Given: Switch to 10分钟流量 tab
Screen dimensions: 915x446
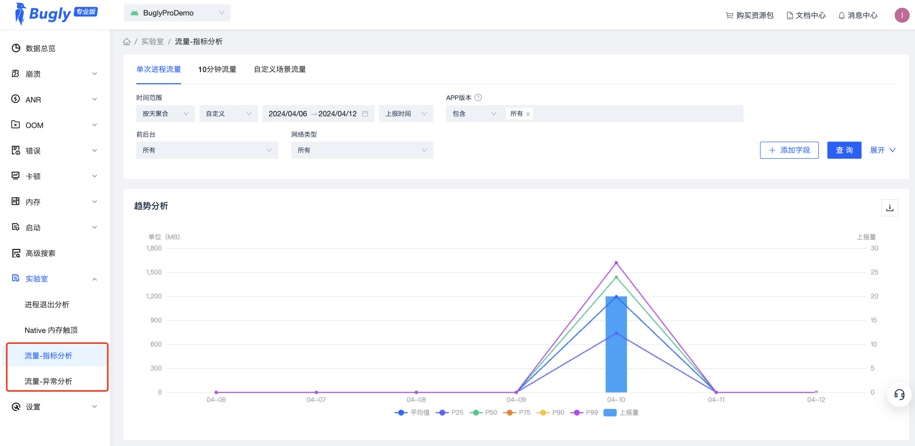Looking at the screenshot, I should (x=217, y=69).
